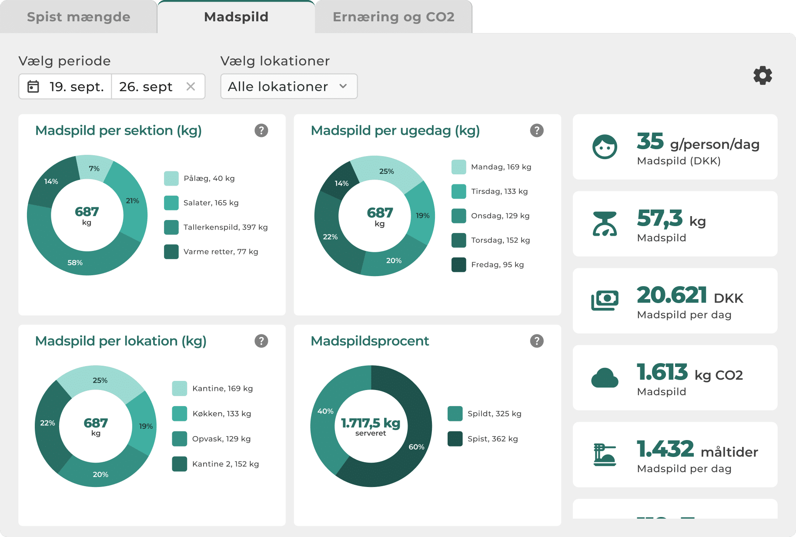Click the 40% segment in Madspildsprocent donut
This screenshot has height=537, width=796.
tap(325, 411)
